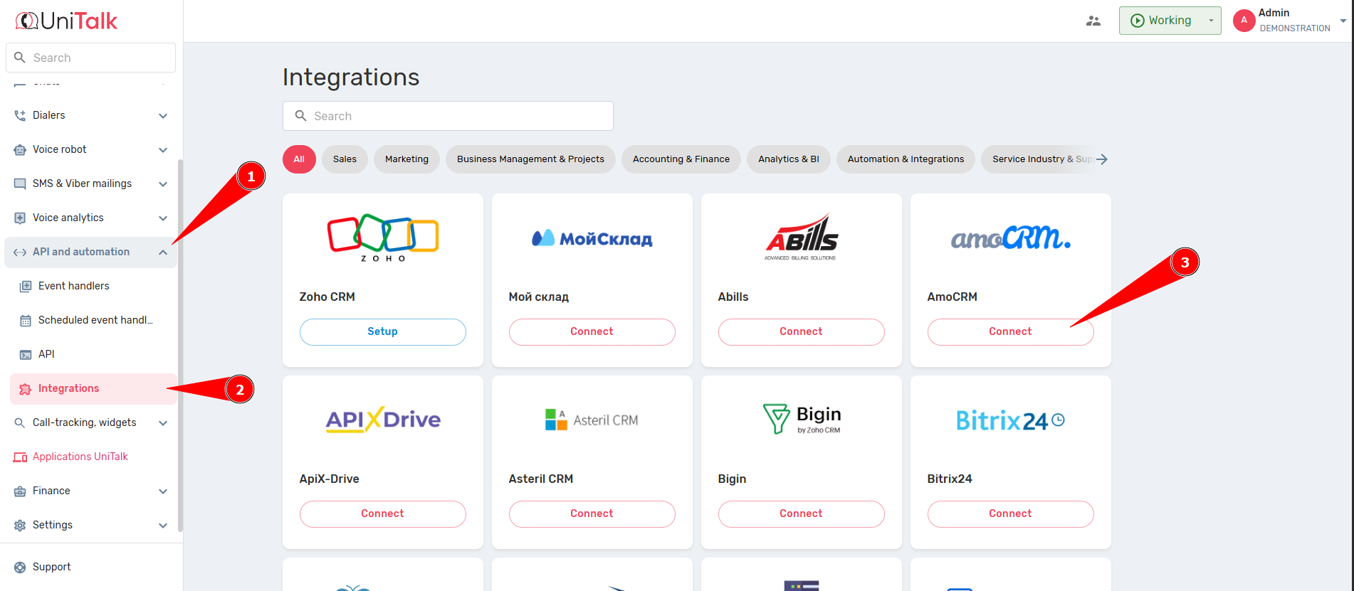The image size is (1354, 591).
Task: Open the Working status dropdown
Action: pyautogui.click(x=1210, y=21)
